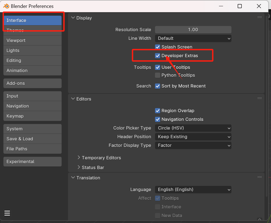Maximize the Blender Preferences window

[x=240, y=6]
